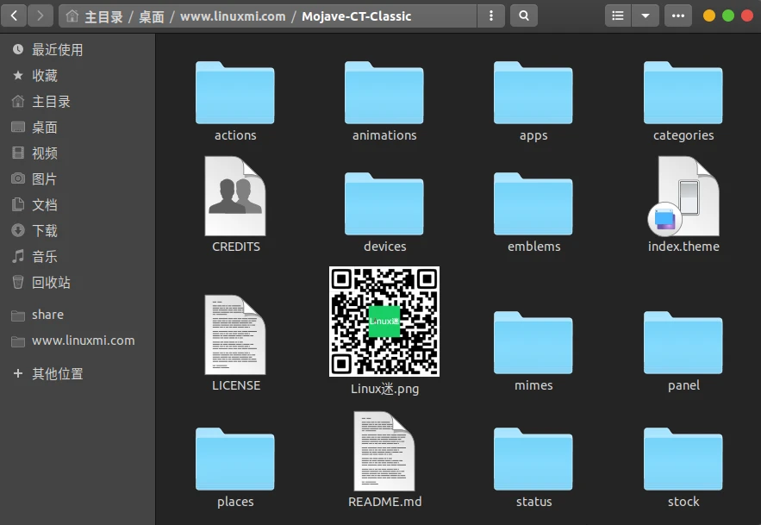Select the CREDITS file icon
The image size is (761, 525).
coord(235,196)
